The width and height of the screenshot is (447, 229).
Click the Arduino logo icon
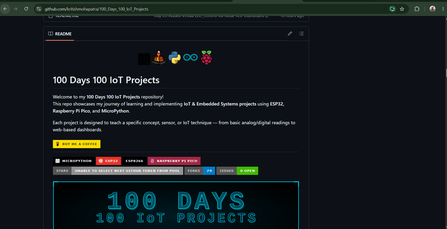click(x=191, y=58)
